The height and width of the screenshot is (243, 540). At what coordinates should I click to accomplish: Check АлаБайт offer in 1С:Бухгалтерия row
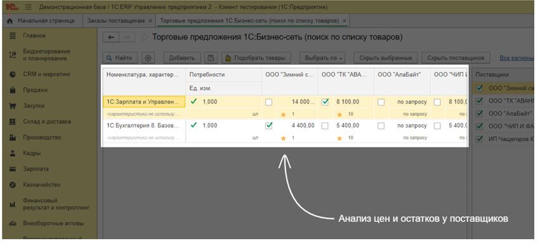click(381, 126)
